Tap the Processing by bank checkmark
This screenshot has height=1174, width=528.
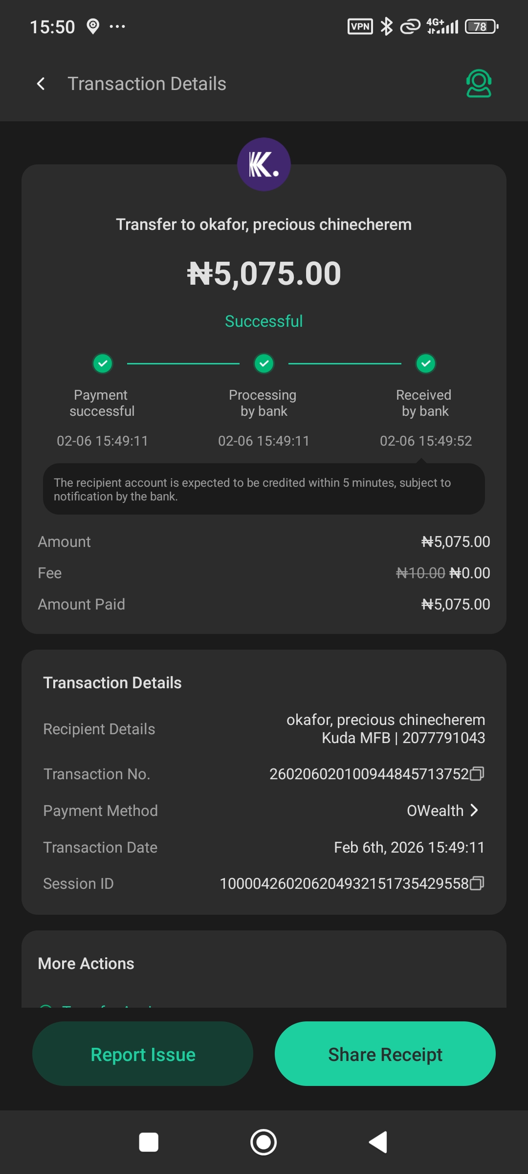coord(264,363)
